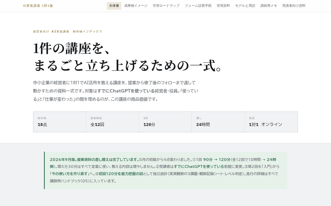Viewport: 331px width, 206px height.
Task: Open フォーム設置手順 page
Action: coord(198,6)
